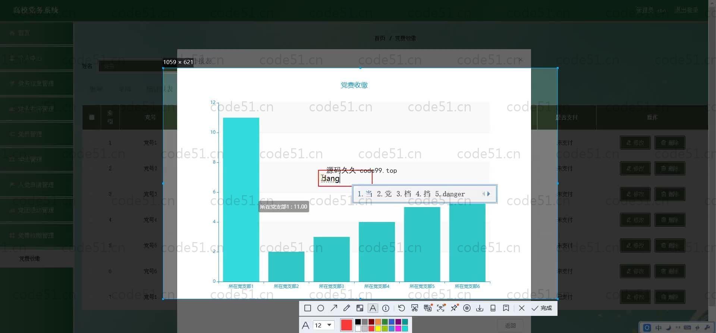Click the text annotation box containing dang
This screenshot has height=333, width=716.
point(345,178)
